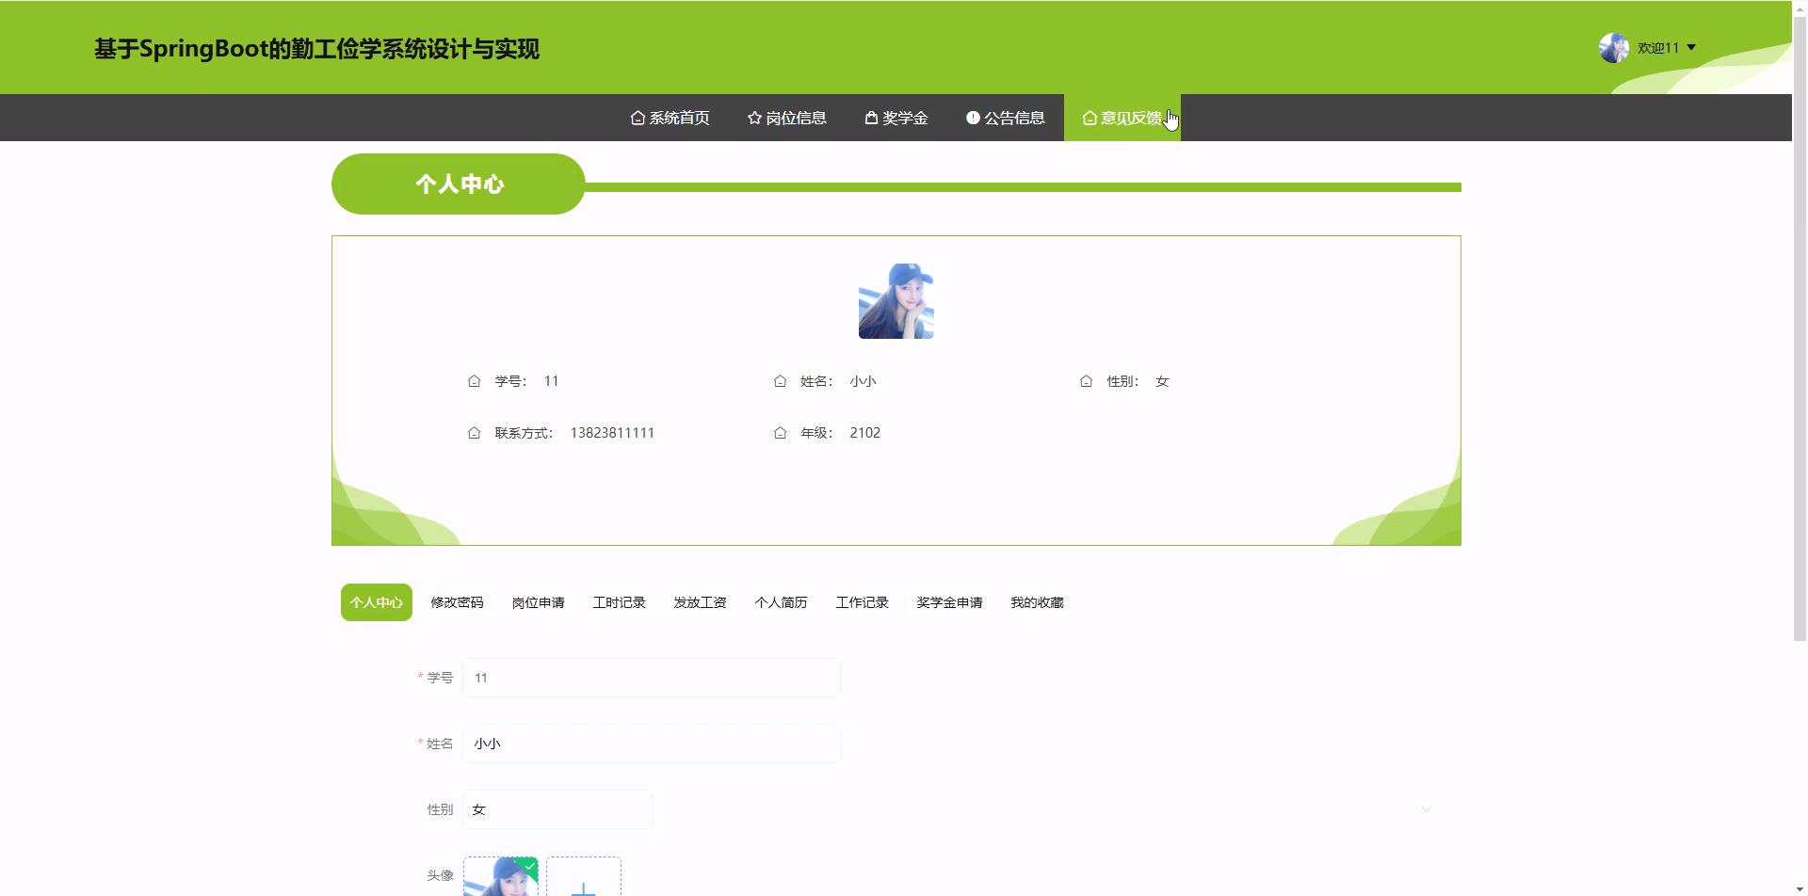Expand the 性别 select dropdown chevron
This screenshot has height=896, width=1808.
[x=1426, y=809]
